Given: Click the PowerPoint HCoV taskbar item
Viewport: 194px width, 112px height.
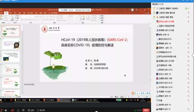Looking at the screenshot, I should coord(64,100).
